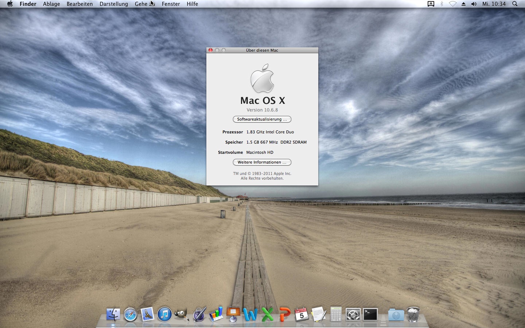The image size is (525, 328).
Task: Click the Speicher label
Action: click(234, 142)
